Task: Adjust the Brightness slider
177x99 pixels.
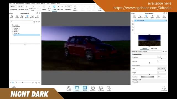Action: click(x=161, y=59)
